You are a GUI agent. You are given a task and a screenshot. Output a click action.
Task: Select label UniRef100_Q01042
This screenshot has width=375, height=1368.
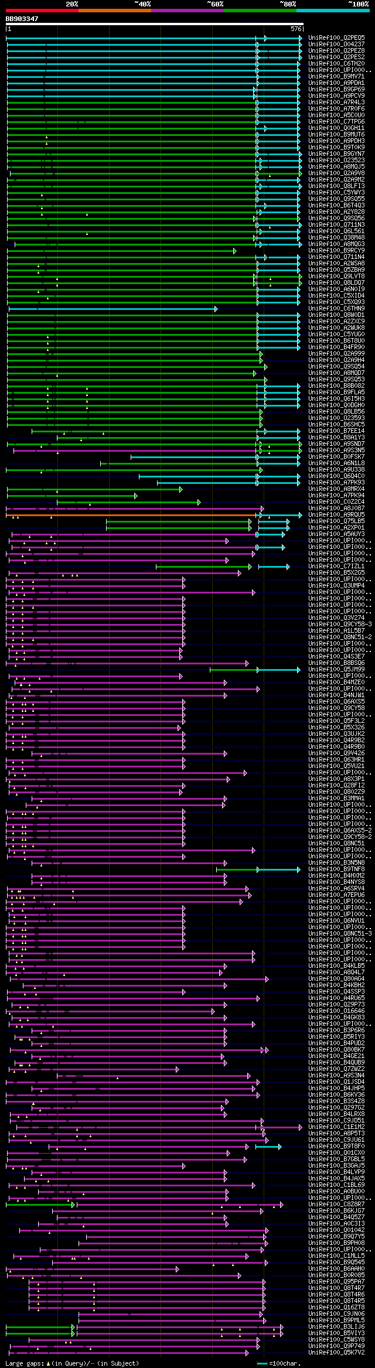336,1230
